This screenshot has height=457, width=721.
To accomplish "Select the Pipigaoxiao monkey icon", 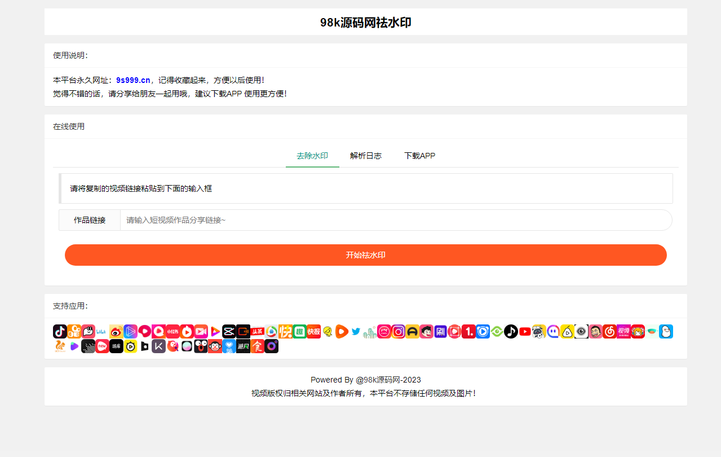I will (x=214, y=346).
